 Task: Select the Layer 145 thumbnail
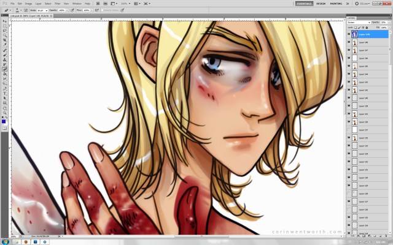[354, 66]
